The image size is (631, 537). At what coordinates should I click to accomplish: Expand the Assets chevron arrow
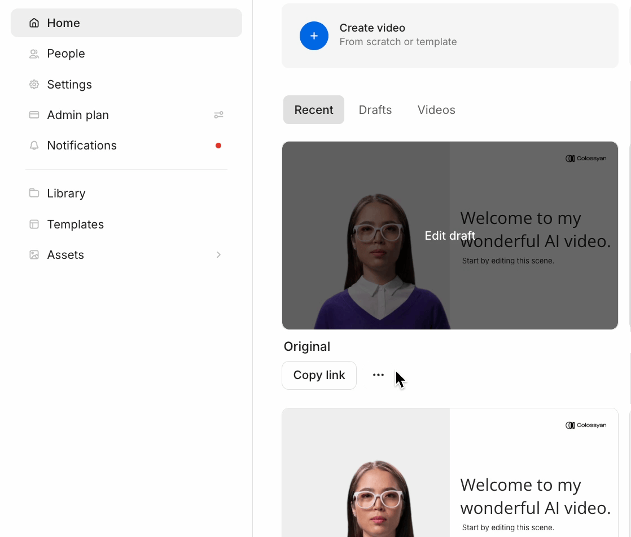218,255
